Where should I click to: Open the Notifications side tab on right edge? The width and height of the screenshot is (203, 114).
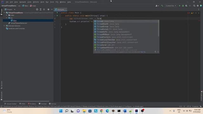click(202, 96)
